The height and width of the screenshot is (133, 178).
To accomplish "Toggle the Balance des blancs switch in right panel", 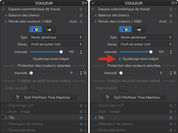I will (94, 15).
